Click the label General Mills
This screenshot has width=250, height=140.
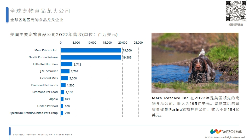tap(49, 78)
